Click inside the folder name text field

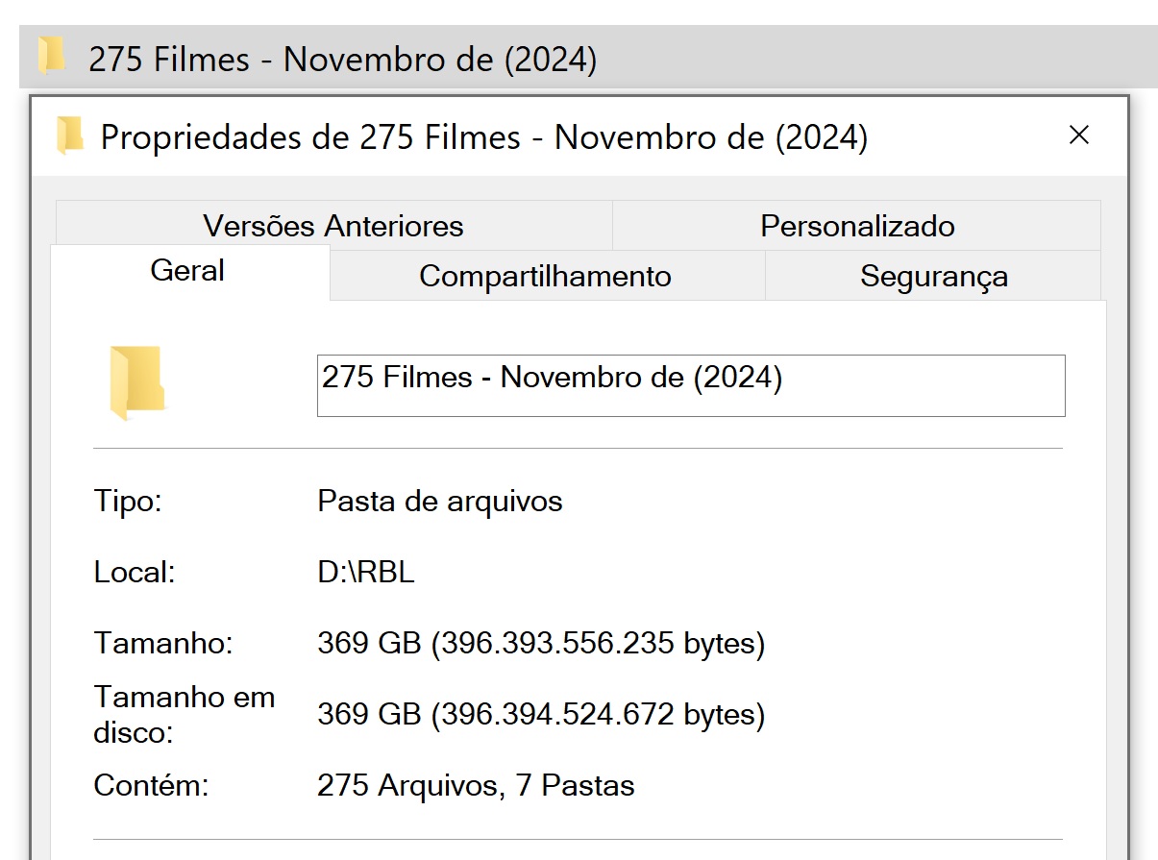[x=691, y=385]
